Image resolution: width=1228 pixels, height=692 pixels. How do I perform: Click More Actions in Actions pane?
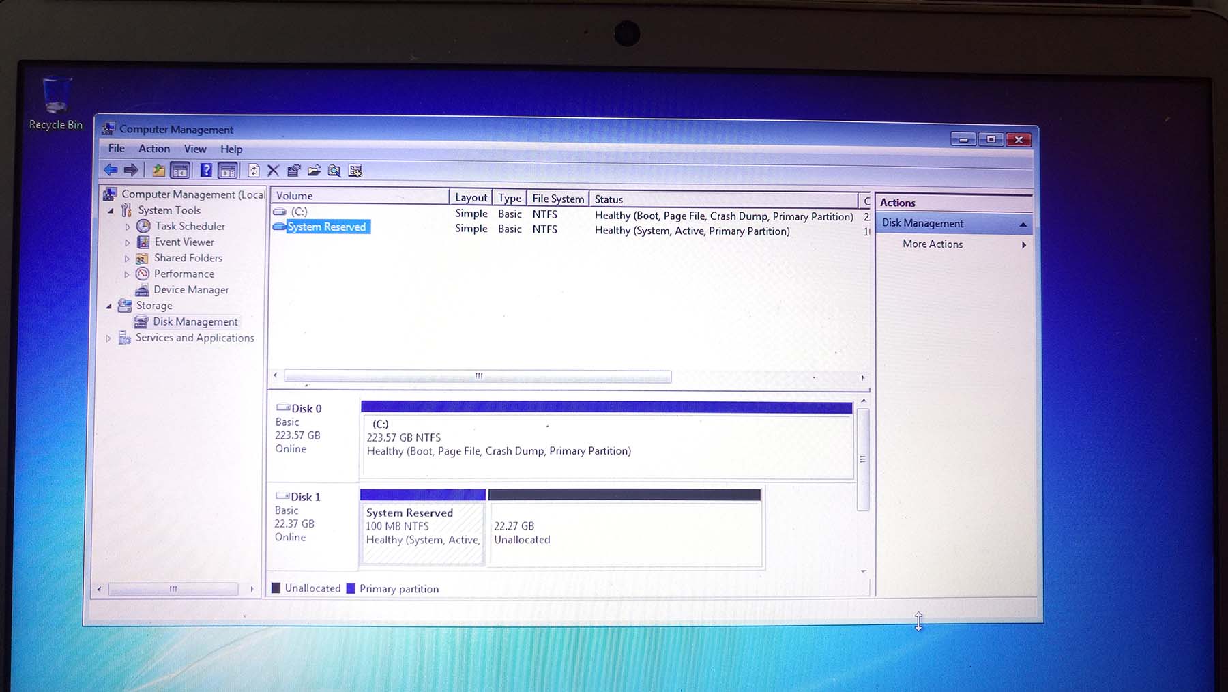point(933,244)
